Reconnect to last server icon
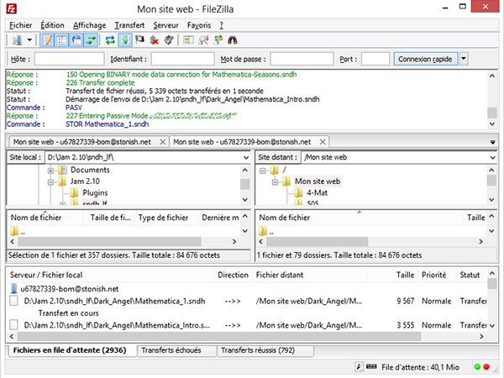Viewport: 504px width, 378px height. pos(169,40)
